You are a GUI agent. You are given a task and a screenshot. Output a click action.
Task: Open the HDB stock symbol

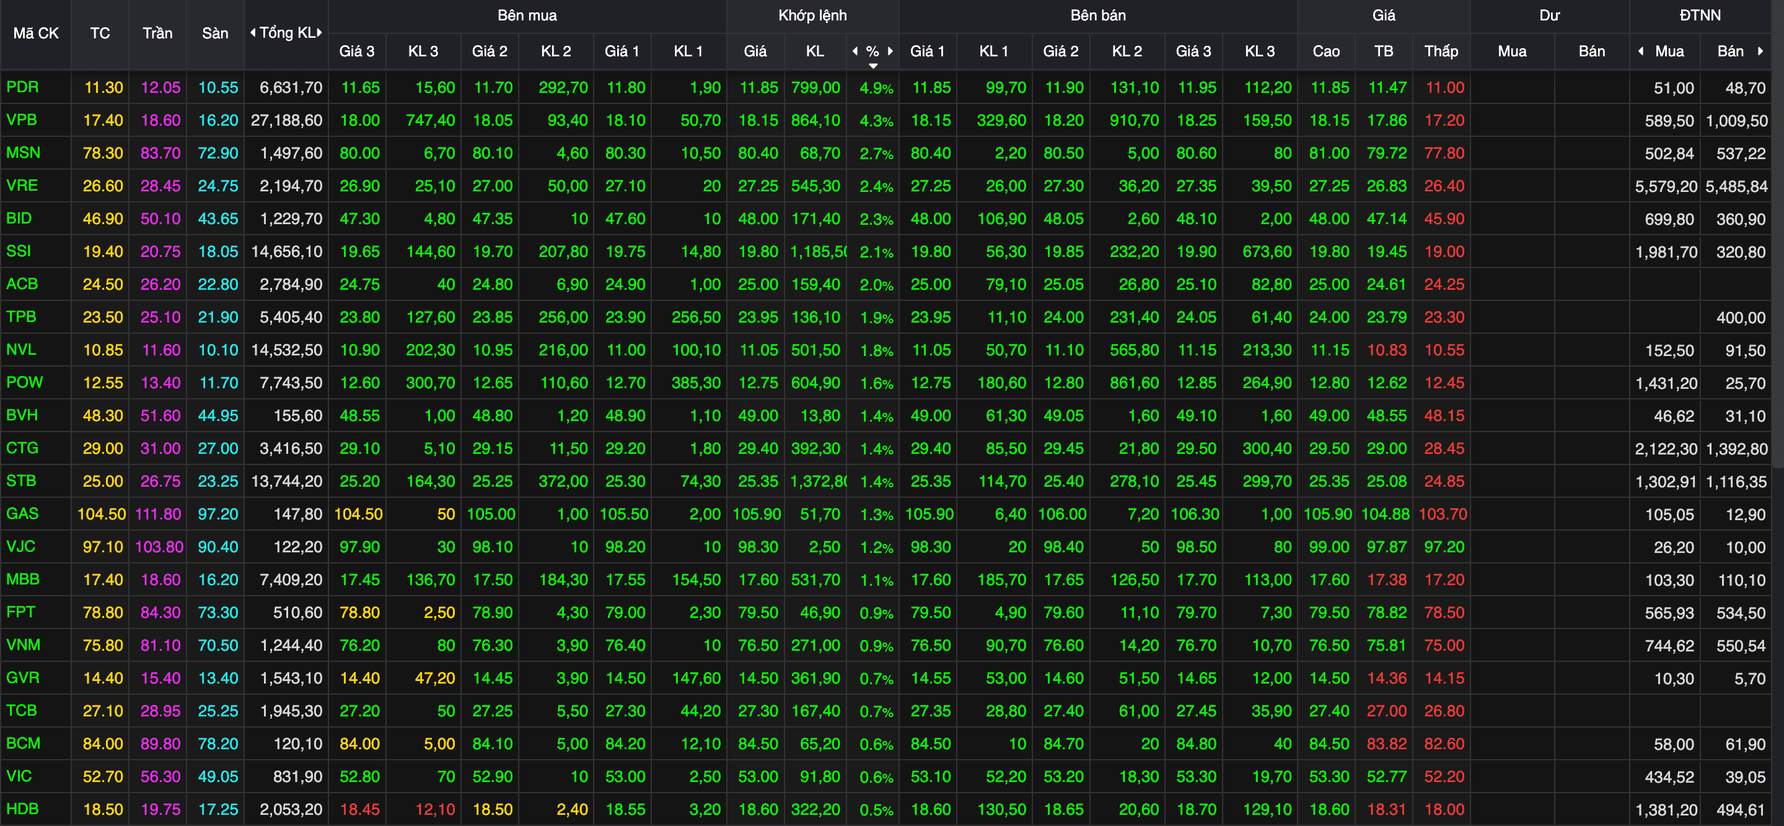(22, 809)
